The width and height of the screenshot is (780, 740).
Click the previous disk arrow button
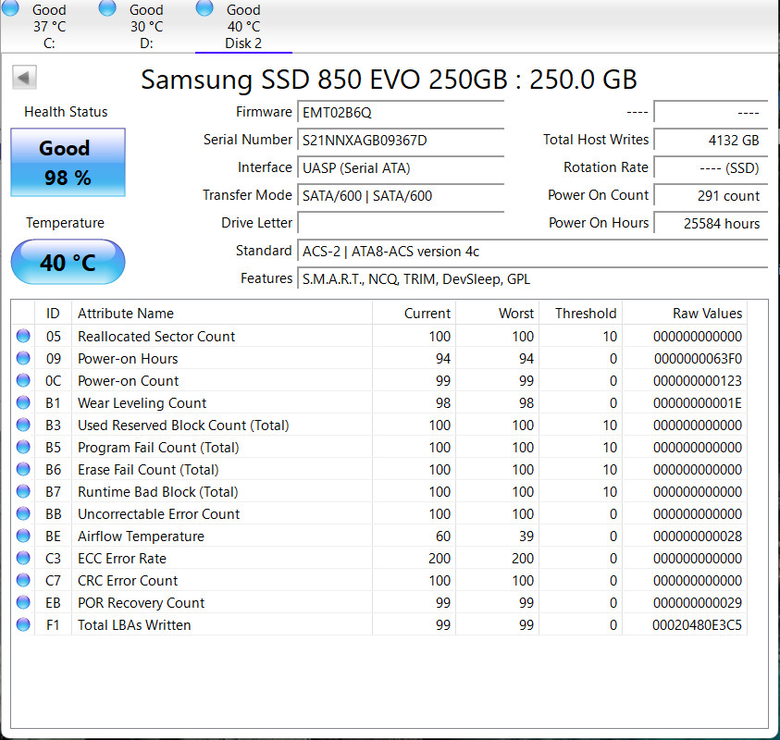coord(25,78)
